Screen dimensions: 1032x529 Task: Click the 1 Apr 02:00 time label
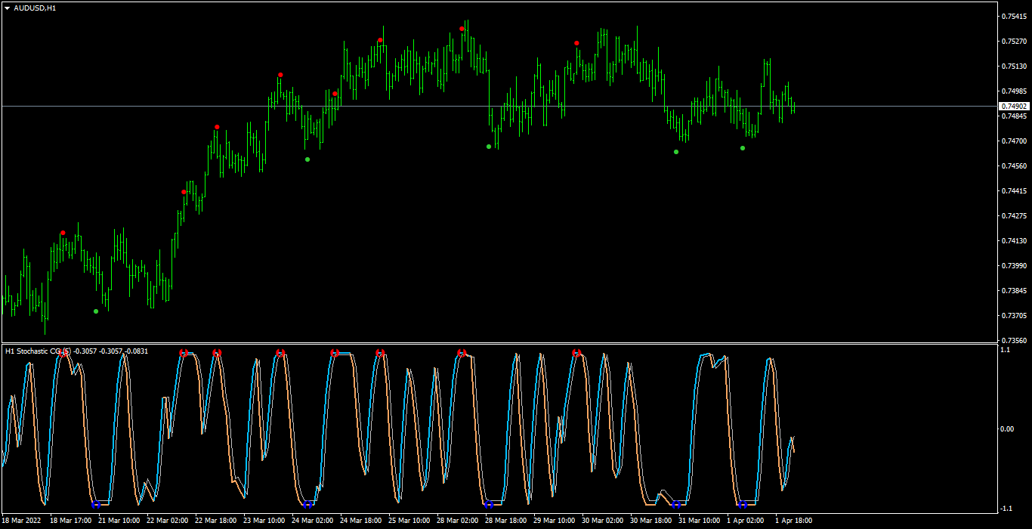(x=746, y=521)
